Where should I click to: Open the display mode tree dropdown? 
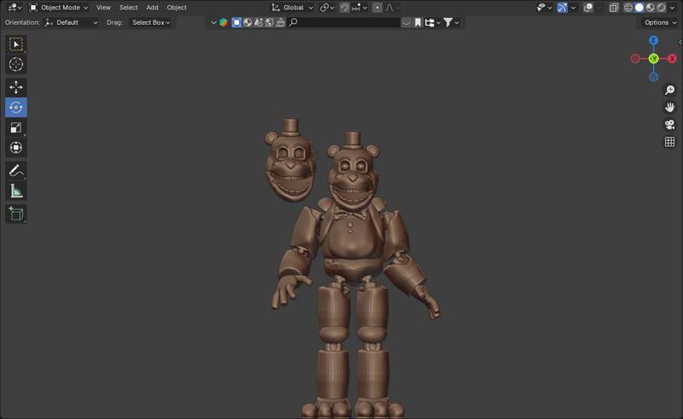(x=433, y=23)
